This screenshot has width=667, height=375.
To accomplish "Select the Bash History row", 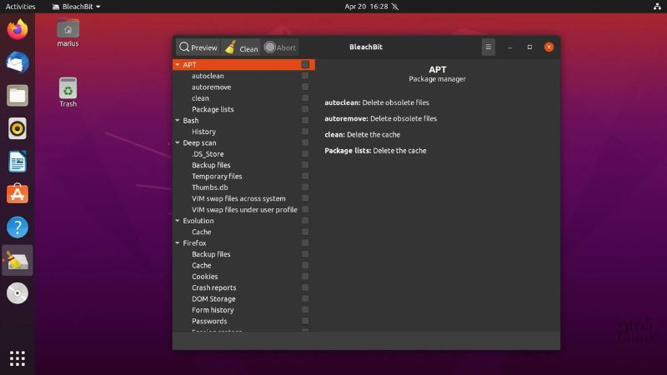I will click(x=243, y=132).
